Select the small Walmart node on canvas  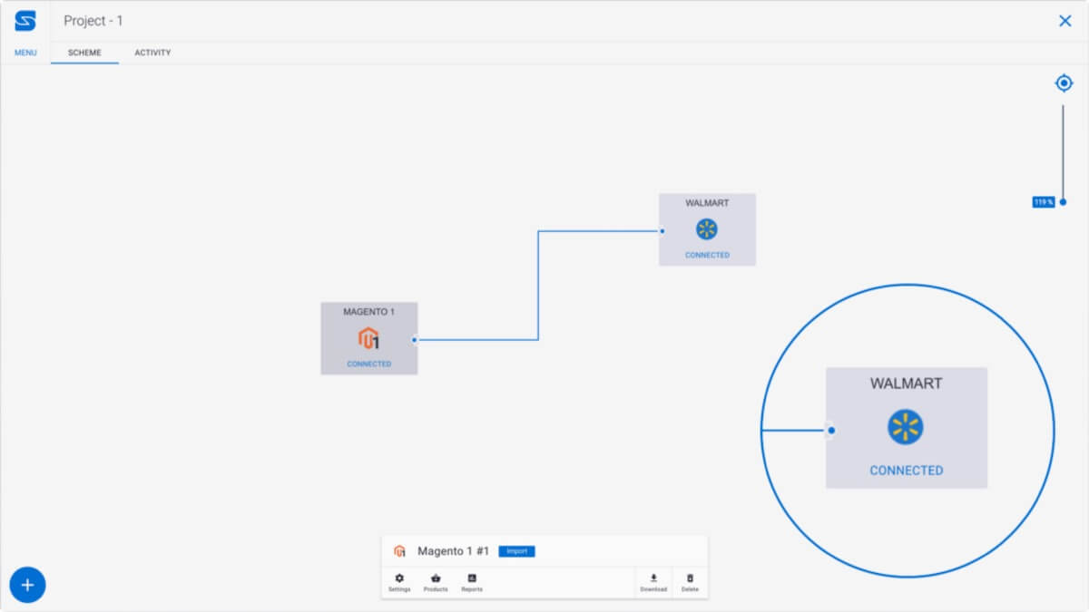tap(707, 229)
